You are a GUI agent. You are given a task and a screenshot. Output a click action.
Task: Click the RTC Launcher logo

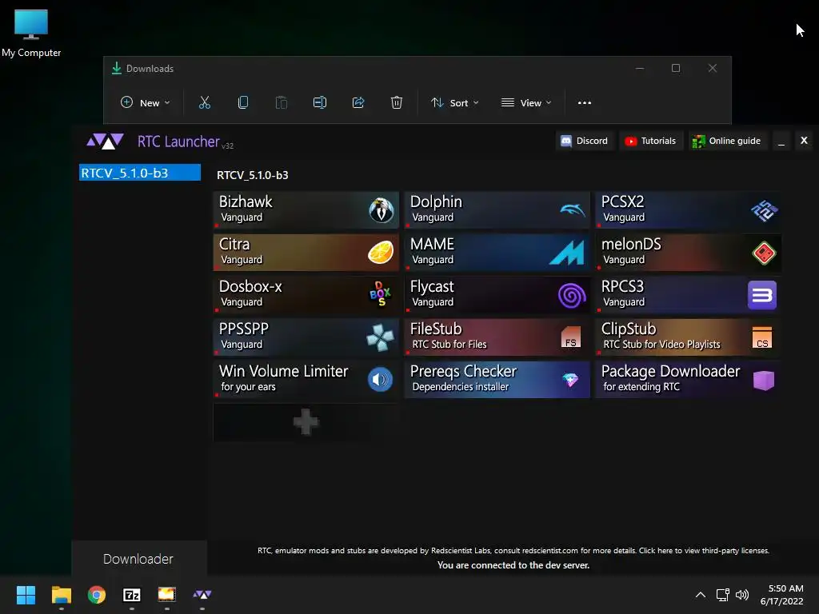[x=105, y=142]
